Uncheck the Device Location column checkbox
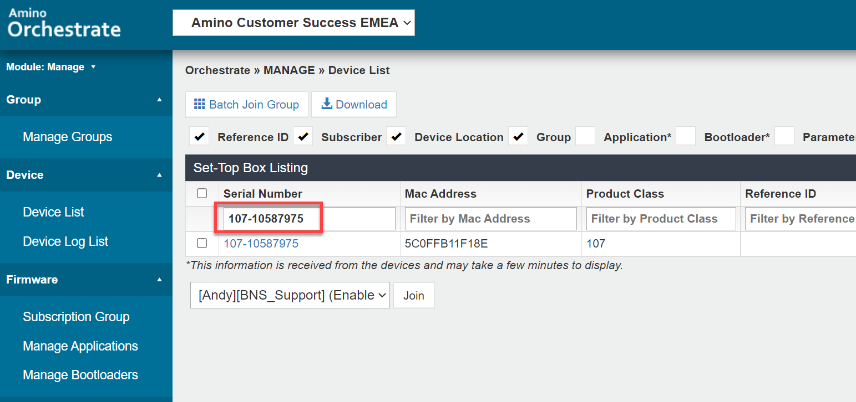856x402 pixels. [396, 137]
